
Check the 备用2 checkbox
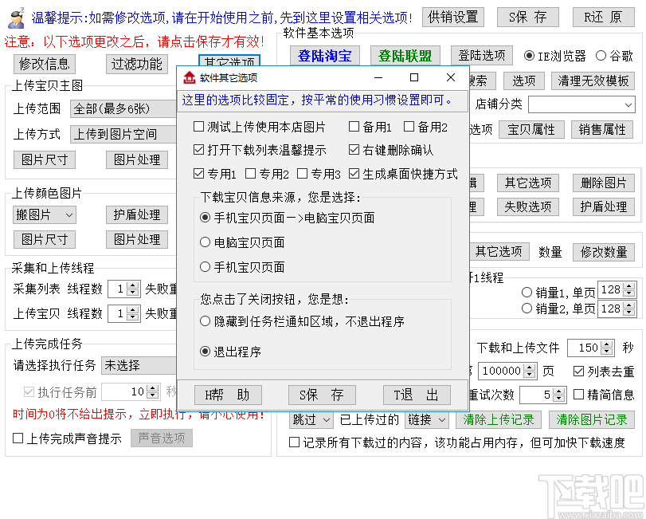click(x=409, y=127)
